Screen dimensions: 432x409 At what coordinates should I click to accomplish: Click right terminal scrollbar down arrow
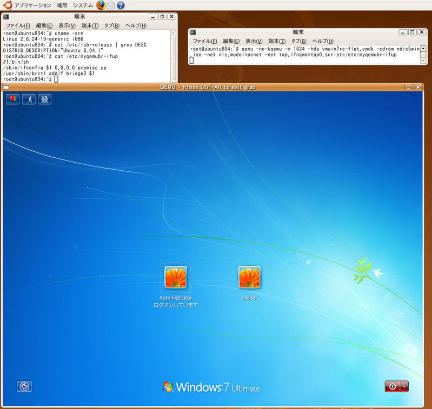coord(423,61)
